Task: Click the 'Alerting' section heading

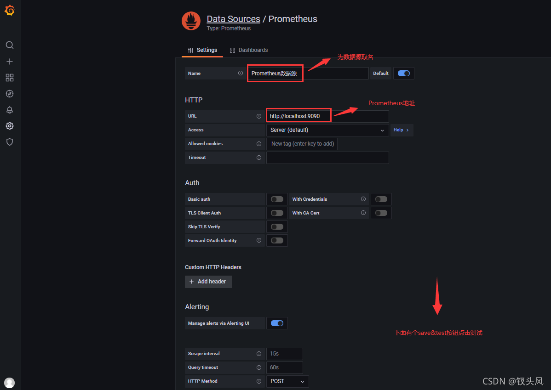Action: coord(197,307)
